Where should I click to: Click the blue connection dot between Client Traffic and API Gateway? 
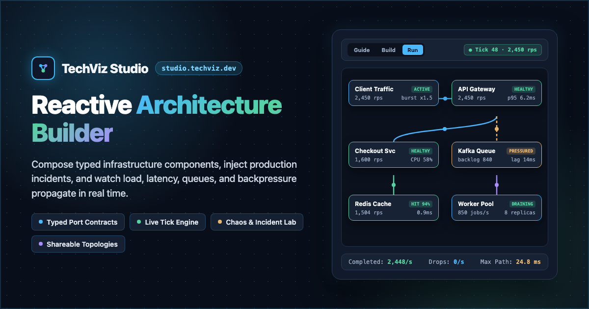click(445, 99)
